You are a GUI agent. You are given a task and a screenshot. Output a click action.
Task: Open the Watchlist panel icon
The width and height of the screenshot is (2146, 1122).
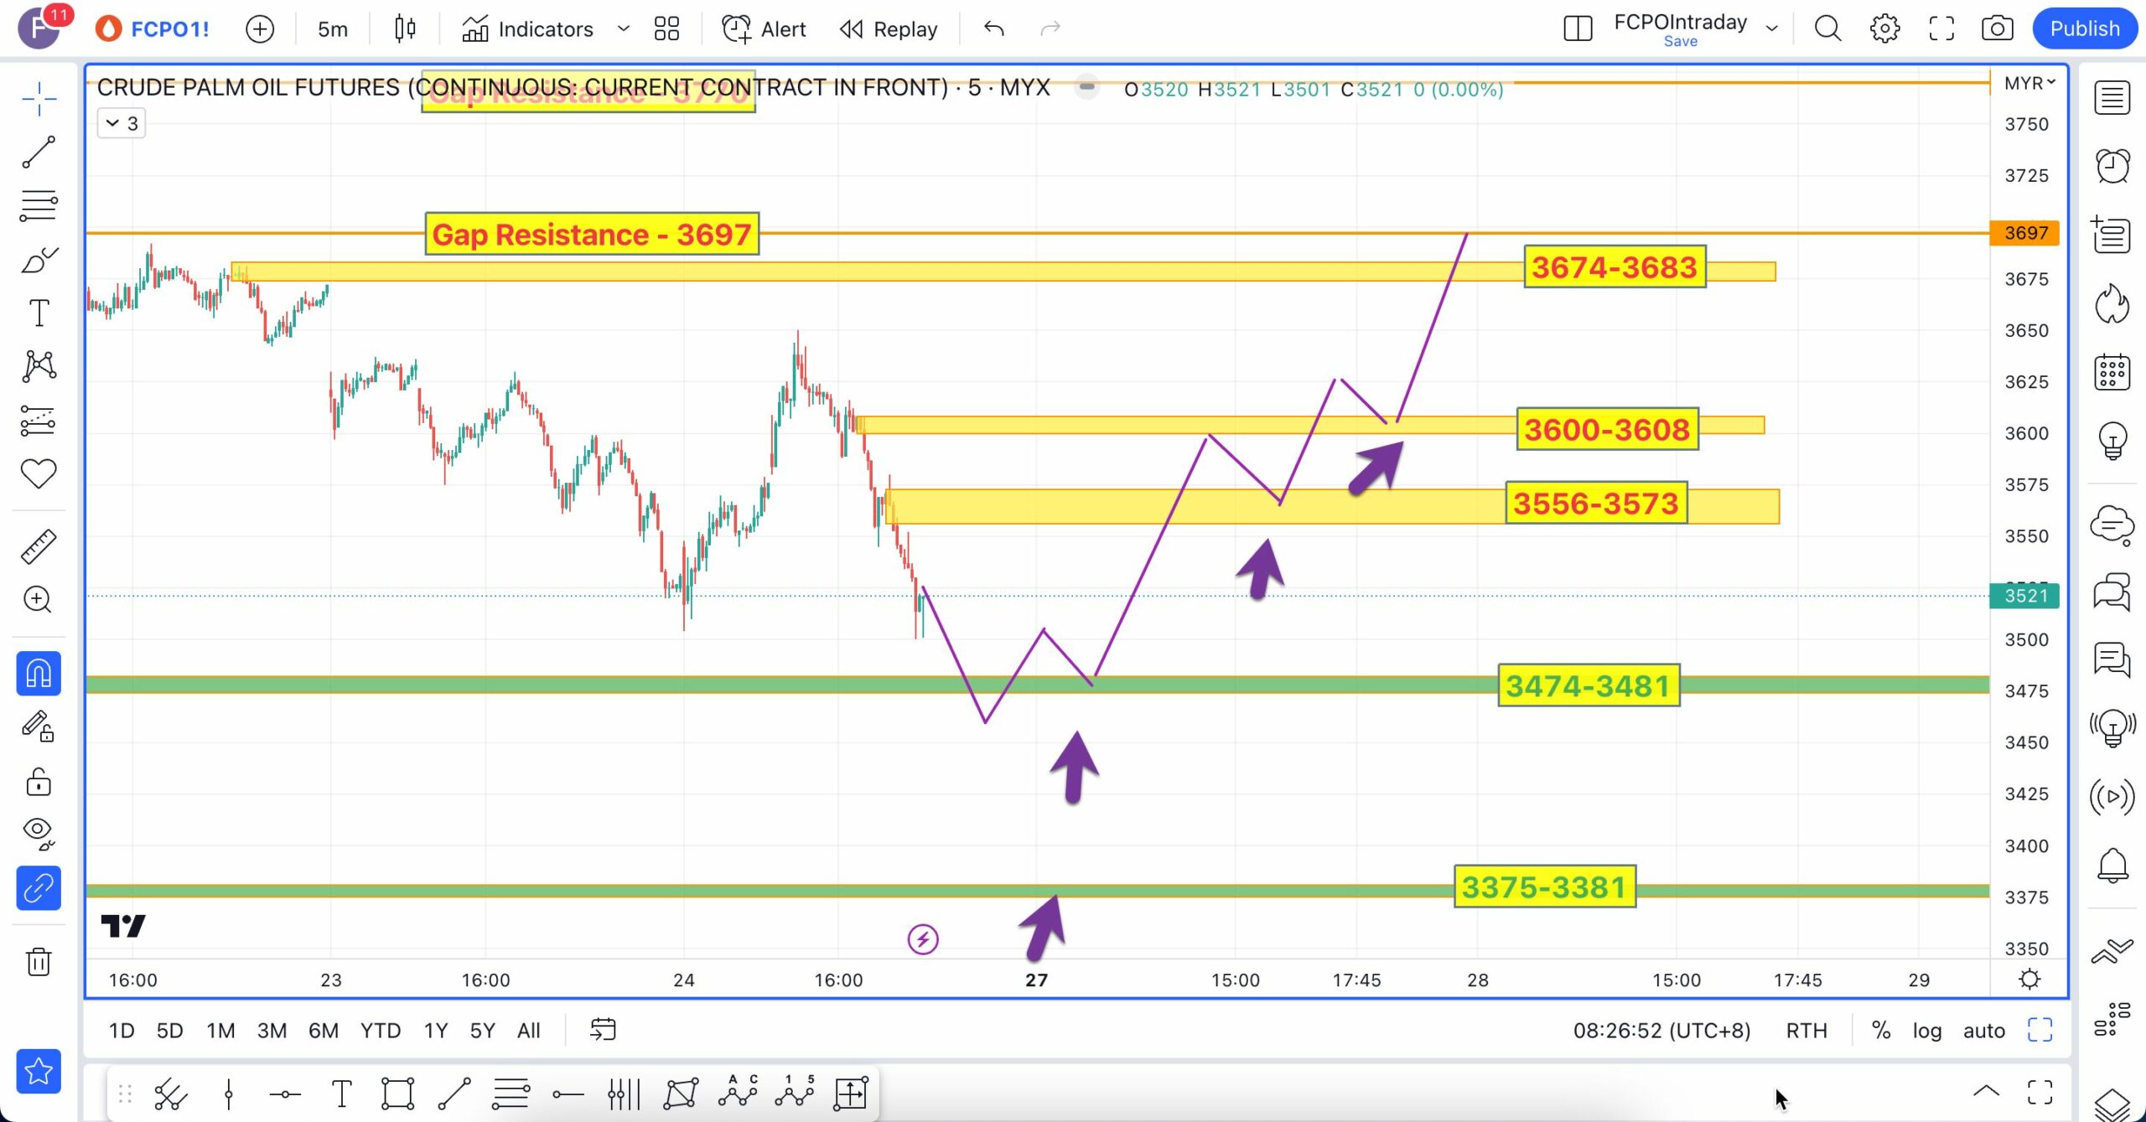pyautogui.click(x=2112, y=97)
